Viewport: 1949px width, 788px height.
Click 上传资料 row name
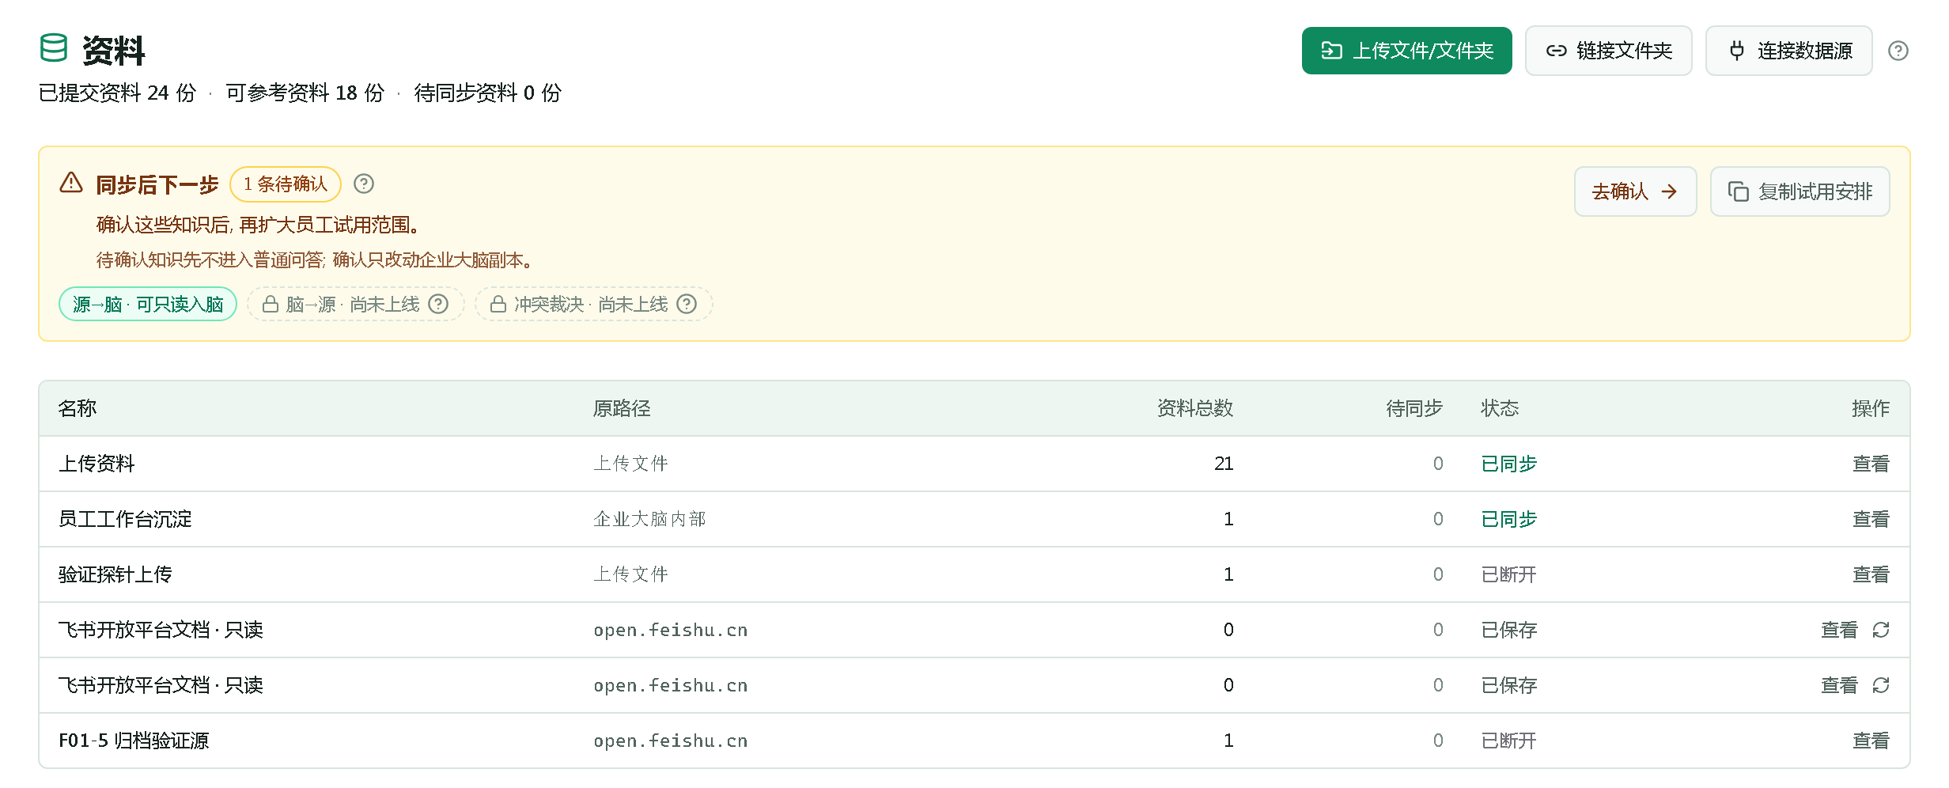(x=97, y=464)
